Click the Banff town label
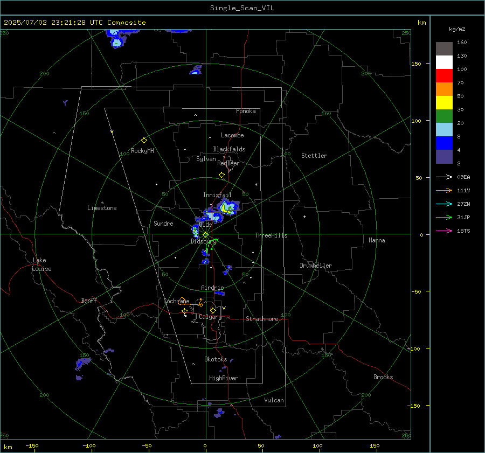This screenshot has width=485, height=453. [x=89, y=300]
